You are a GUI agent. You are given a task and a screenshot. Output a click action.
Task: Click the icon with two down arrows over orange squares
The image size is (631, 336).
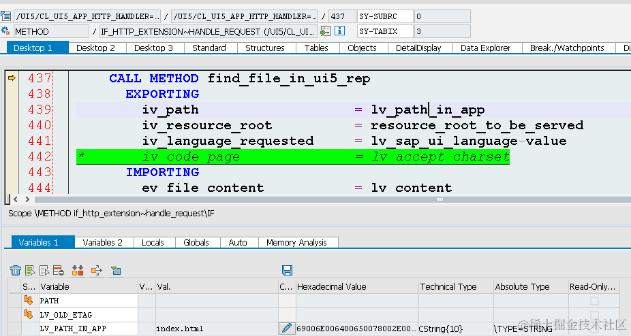click(x=78, y=271)
